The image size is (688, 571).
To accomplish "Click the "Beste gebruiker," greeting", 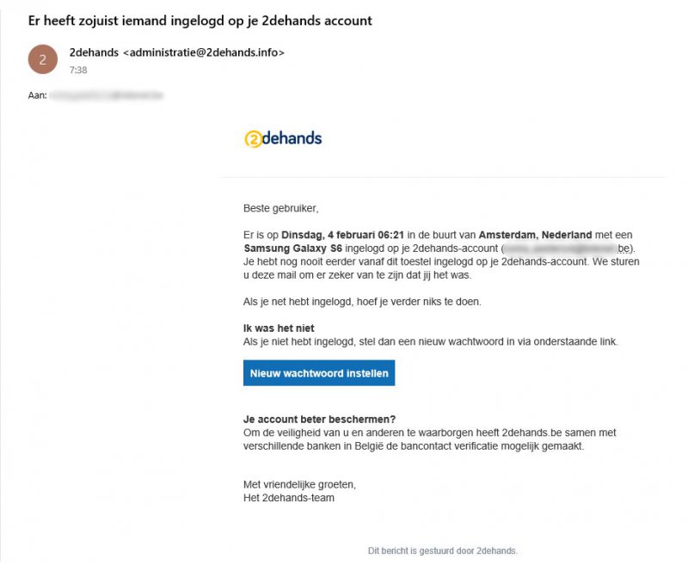I will [280, 208].
